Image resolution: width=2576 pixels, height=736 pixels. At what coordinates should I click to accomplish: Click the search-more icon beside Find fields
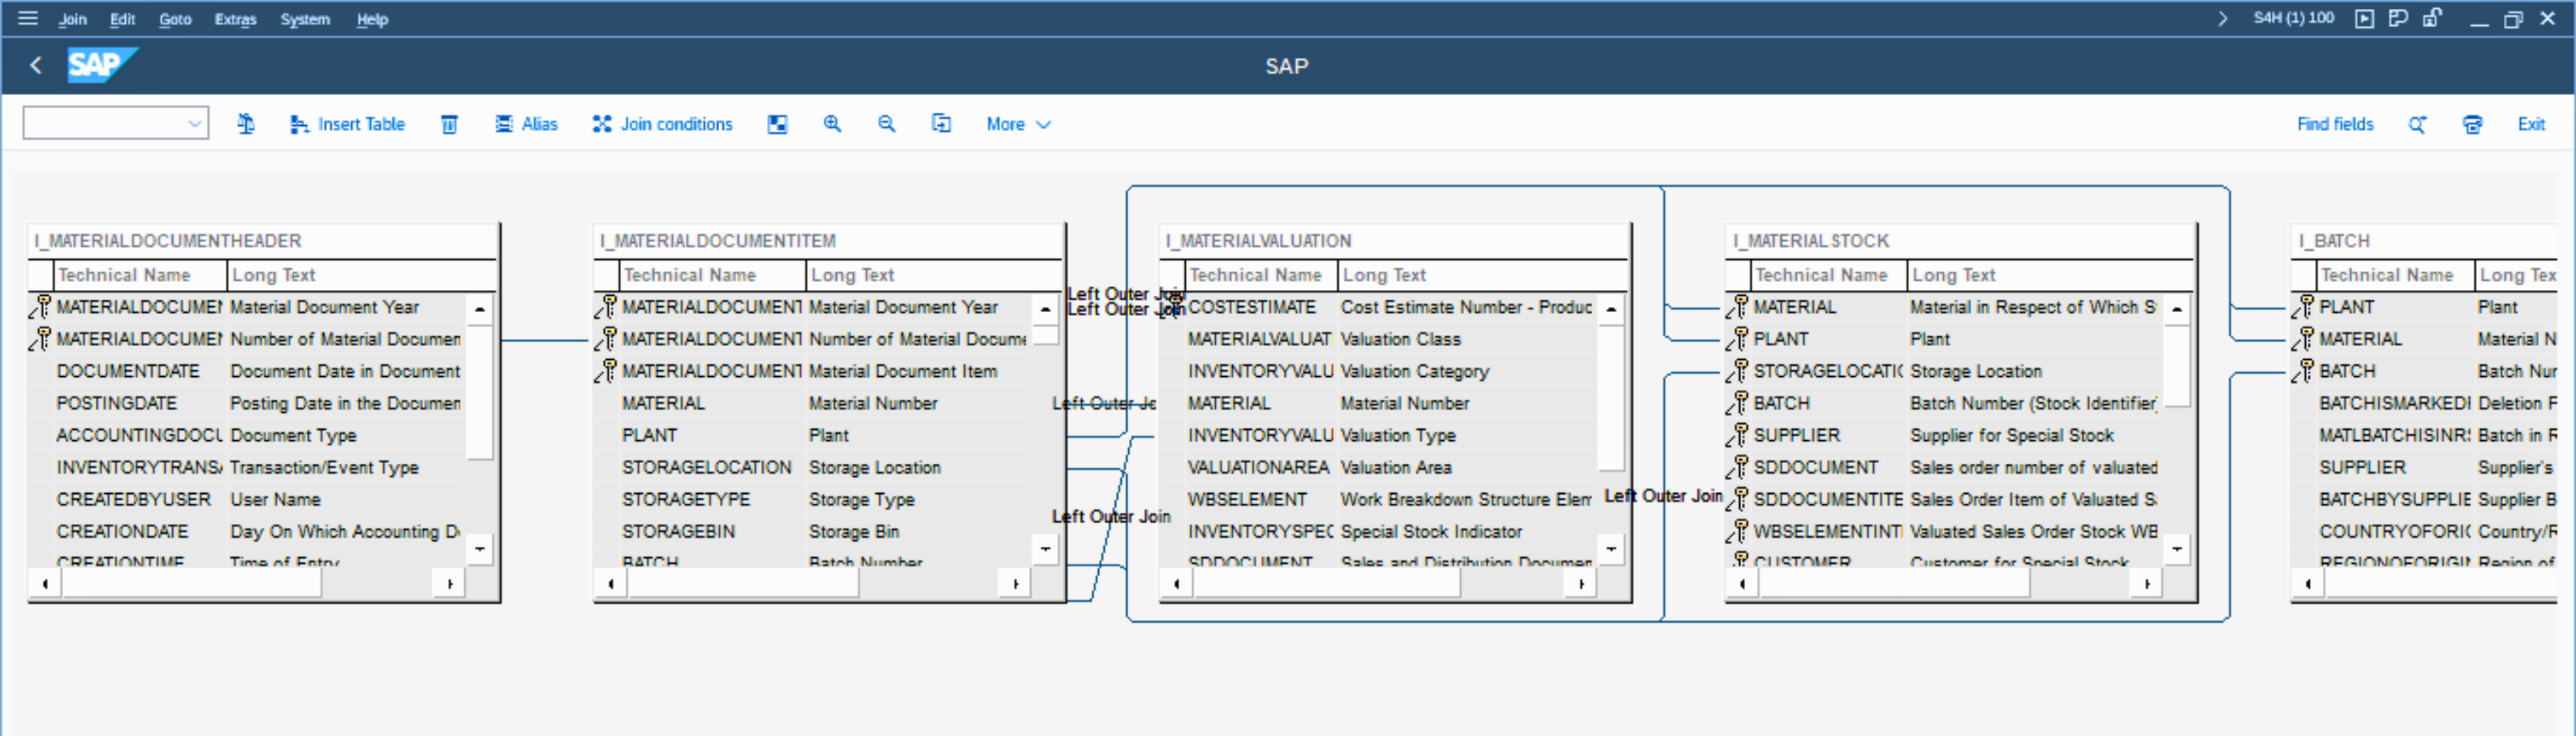click(2417, 124)
